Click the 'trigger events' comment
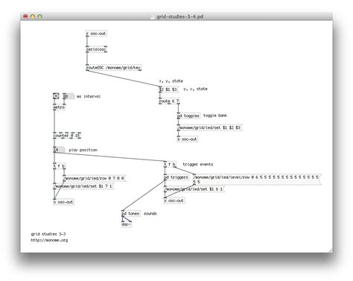 tap(198, 165)
